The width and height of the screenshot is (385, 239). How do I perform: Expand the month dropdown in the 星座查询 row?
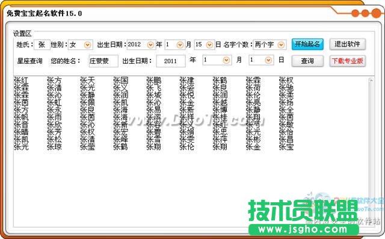pyautogui.click(x=226, y=60)
